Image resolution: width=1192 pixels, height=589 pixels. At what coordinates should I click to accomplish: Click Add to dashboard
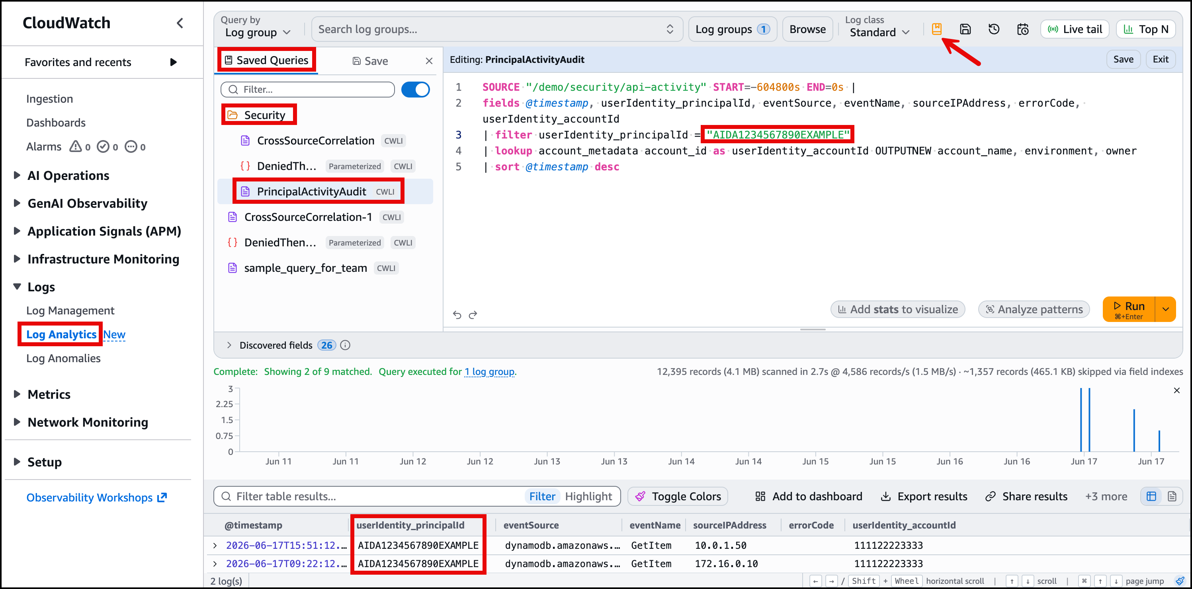click(x=808, y=496)
